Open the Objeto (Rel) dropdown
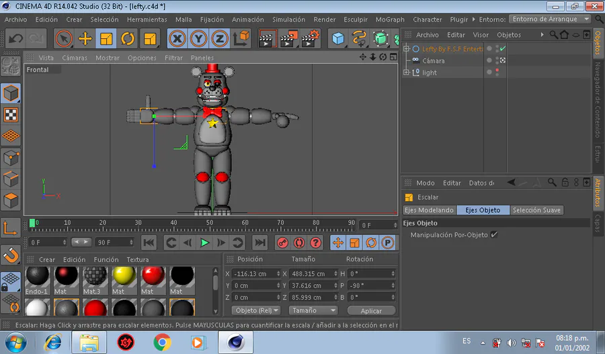This screenshot has height=354, width=605. 256,310
